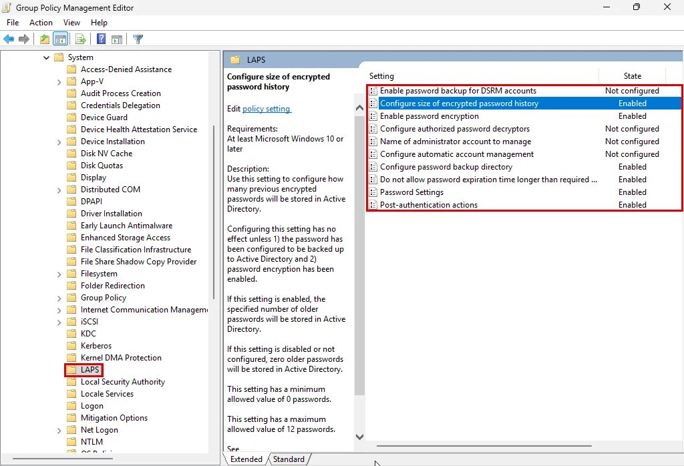The image size is (684, 466).
Task: Expand the Net Logon folder
Action: [59, 430]
